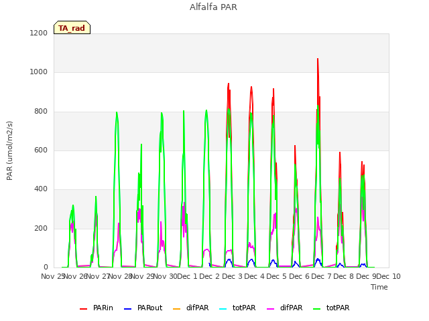Click the magenta difPAR color swatch

coord(271,309)
